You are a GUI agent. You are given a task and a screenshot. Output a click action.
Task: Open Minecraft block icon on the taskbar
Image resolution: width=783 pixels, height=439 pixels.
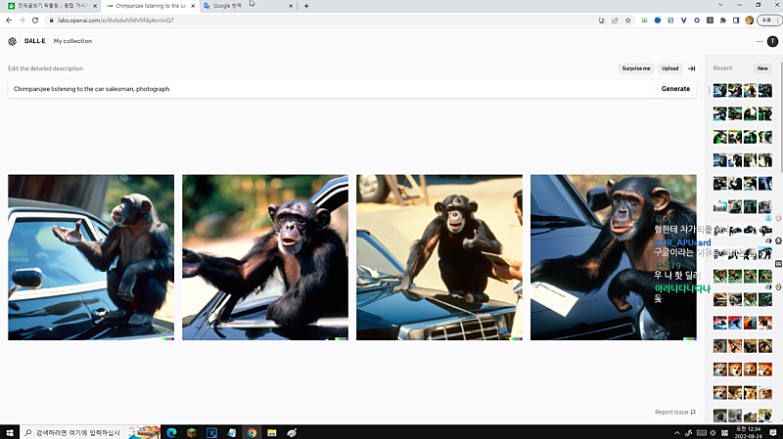192,432
